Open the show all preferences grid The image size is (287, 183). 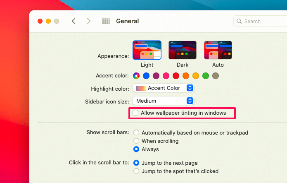coord(106,21)
